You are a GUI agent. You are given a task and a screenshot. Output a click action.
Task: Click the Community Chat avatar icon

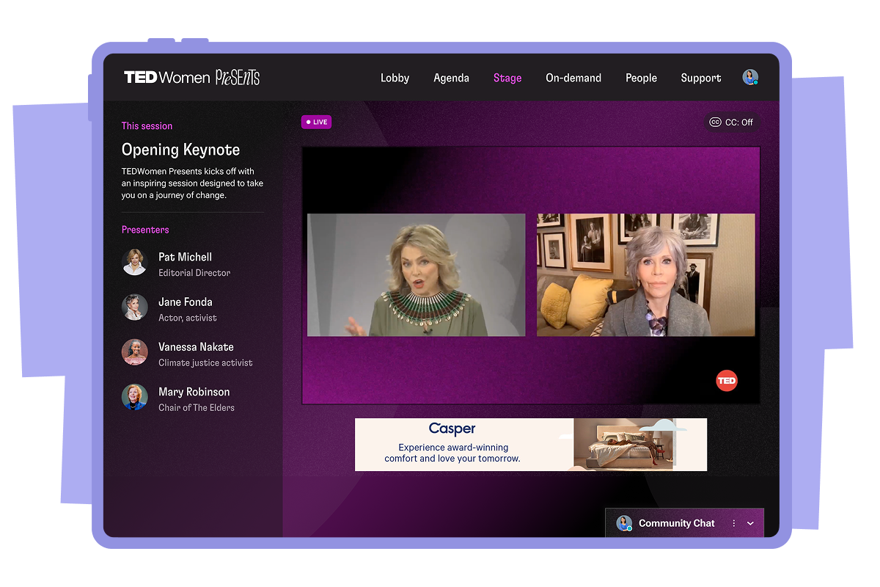(624, 523)
